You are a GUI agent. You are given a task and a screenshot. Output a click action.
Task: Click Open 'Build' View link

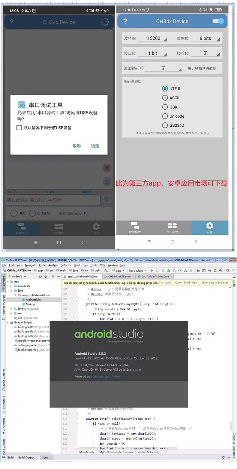click(x=186, y=283)
